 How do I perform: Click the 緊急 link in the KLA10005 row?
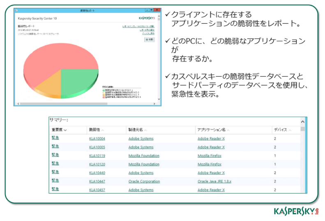(x=55, y=146)
